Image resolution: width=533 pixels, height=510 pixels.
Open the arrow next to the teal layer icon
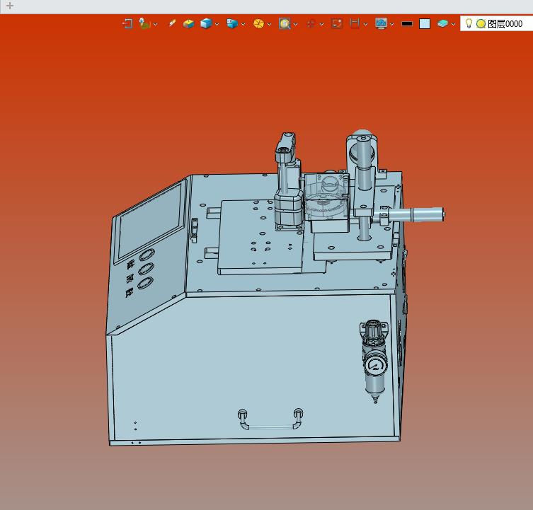[453, 25]
